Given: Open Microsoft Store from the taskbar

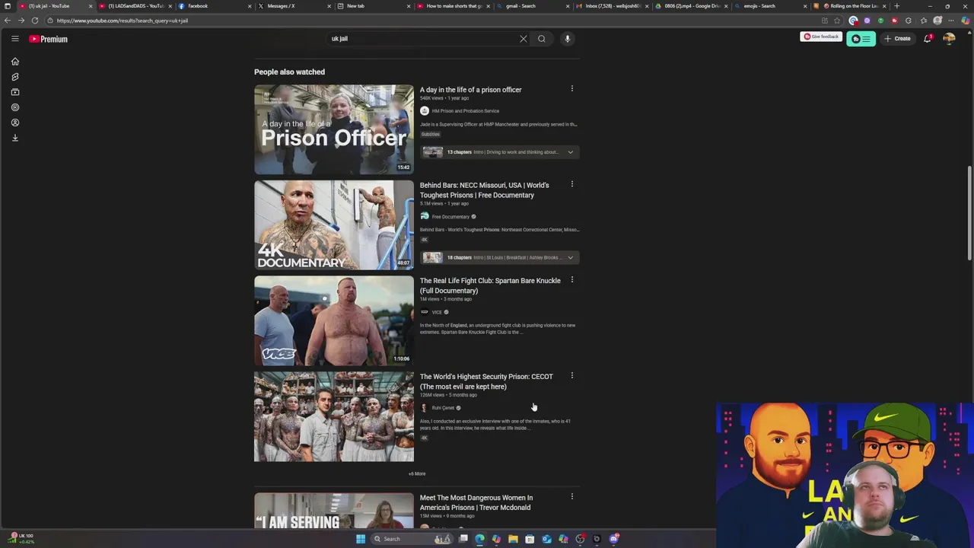Looking at the screenshot, I should tap(530, 539).
